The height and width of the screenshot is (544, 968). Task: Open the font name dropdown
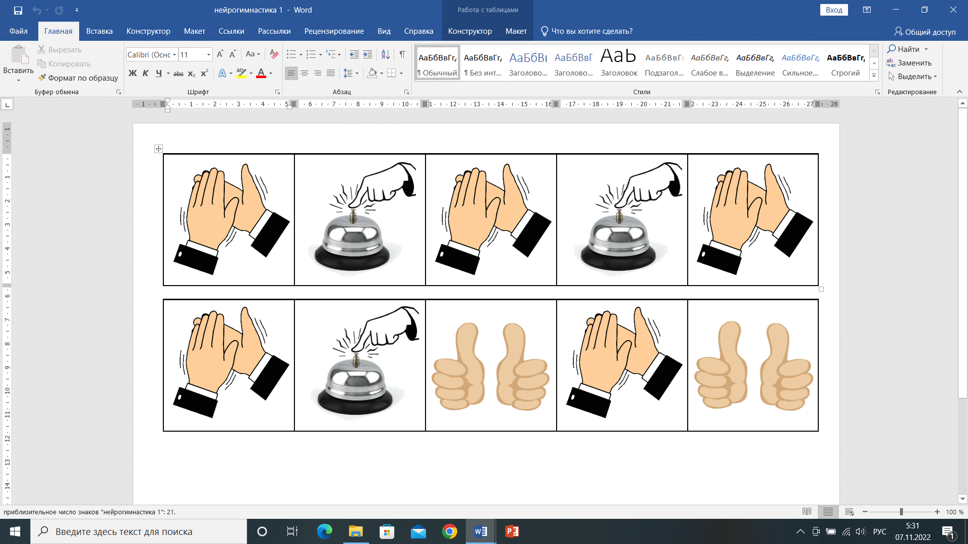coord(175,54)
